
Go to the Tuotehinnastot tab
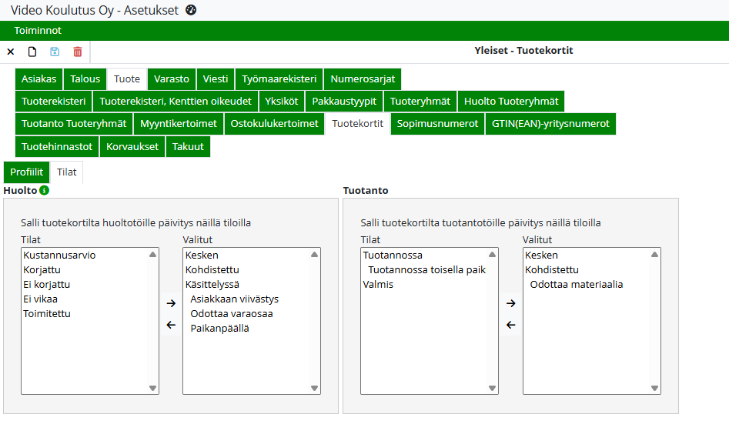pos(57,146)
